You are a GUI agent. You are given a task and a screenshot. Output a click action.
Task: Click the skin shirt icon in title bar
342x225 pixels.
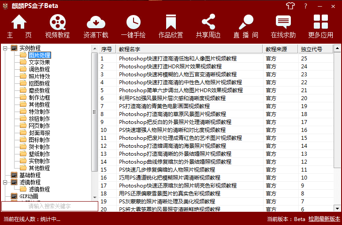(x=290, y=6)
